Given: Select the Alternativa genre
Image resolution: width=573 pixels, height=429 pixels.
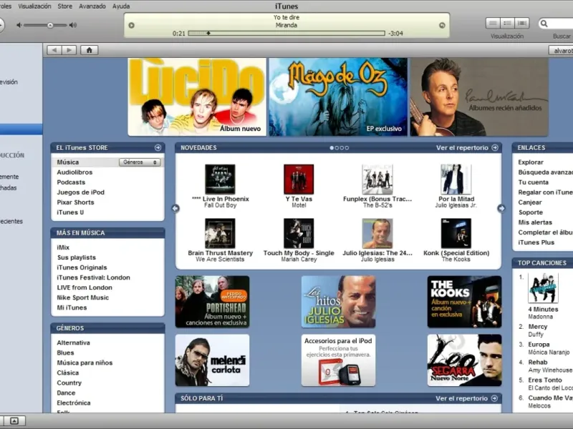Looking at the screenshot, I should coord(74,343).
